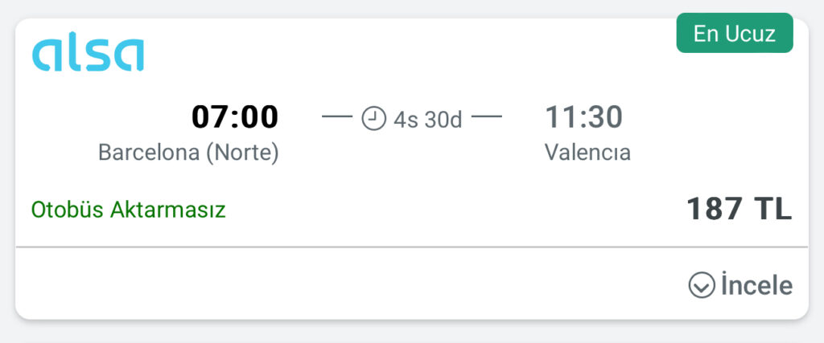
Task: Select the Valencia arrival station
Action: click(587, 152)
